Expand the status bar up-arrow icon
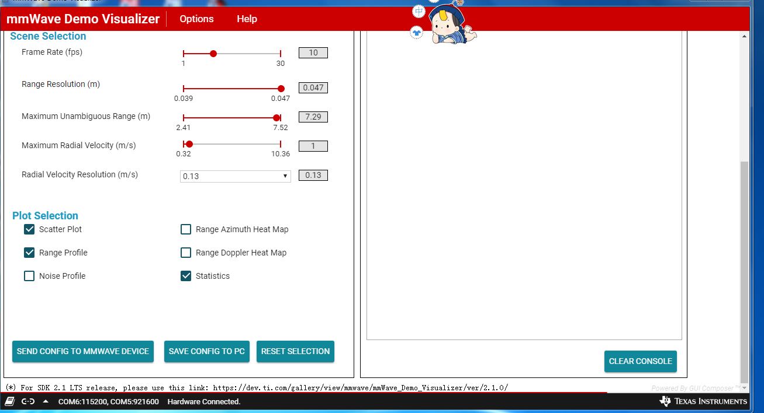The height and width of the screenshot is (413, 764). tap(46, 401)
